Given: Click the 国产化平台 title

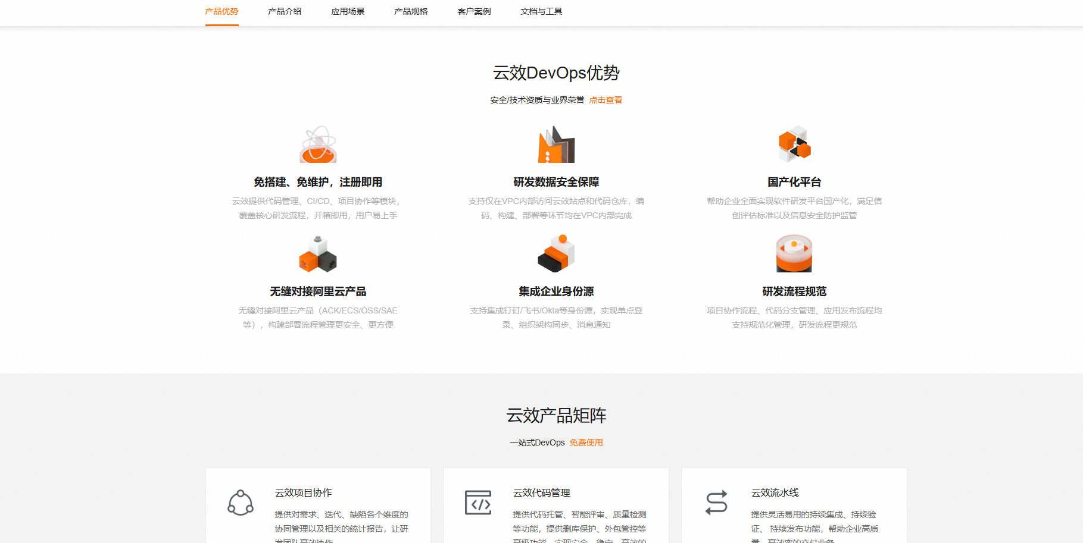Looking at the screenshot, I should (794, 182).
